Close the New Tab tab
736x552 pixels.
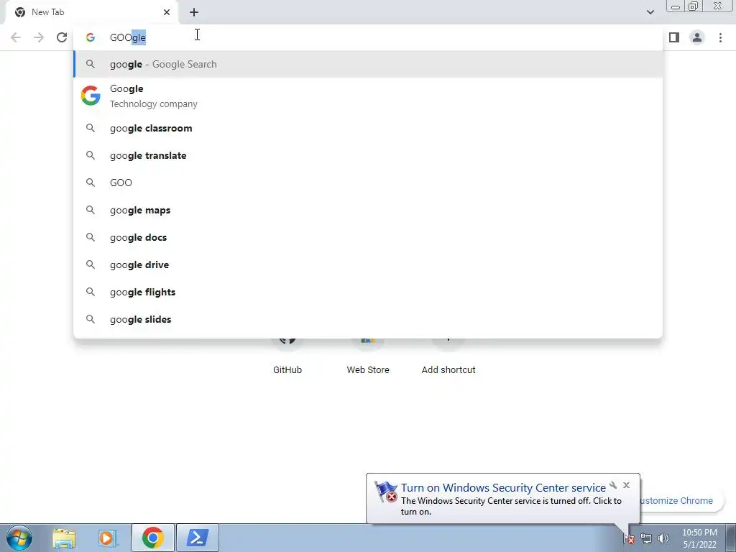pyautogui.click(x=167, y=12)
